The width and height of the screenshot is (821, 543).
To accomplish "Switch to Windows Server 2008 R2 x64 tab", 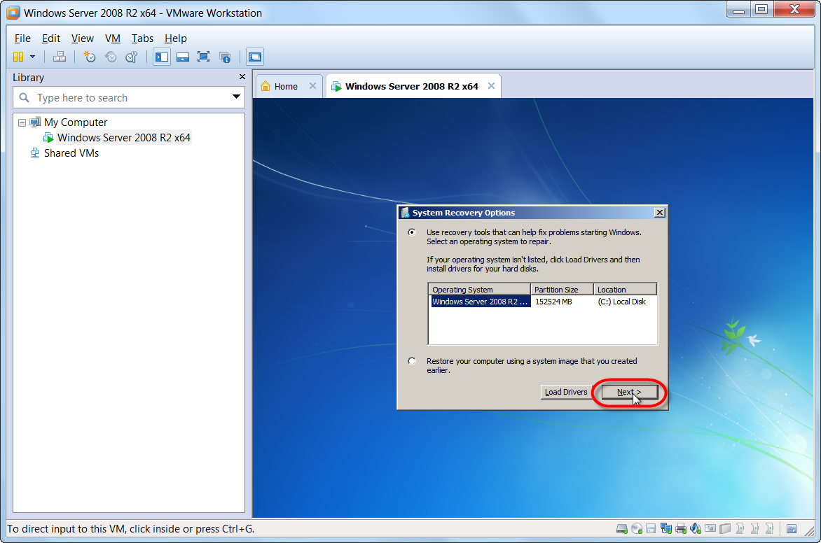I will [x=411, y=86].
